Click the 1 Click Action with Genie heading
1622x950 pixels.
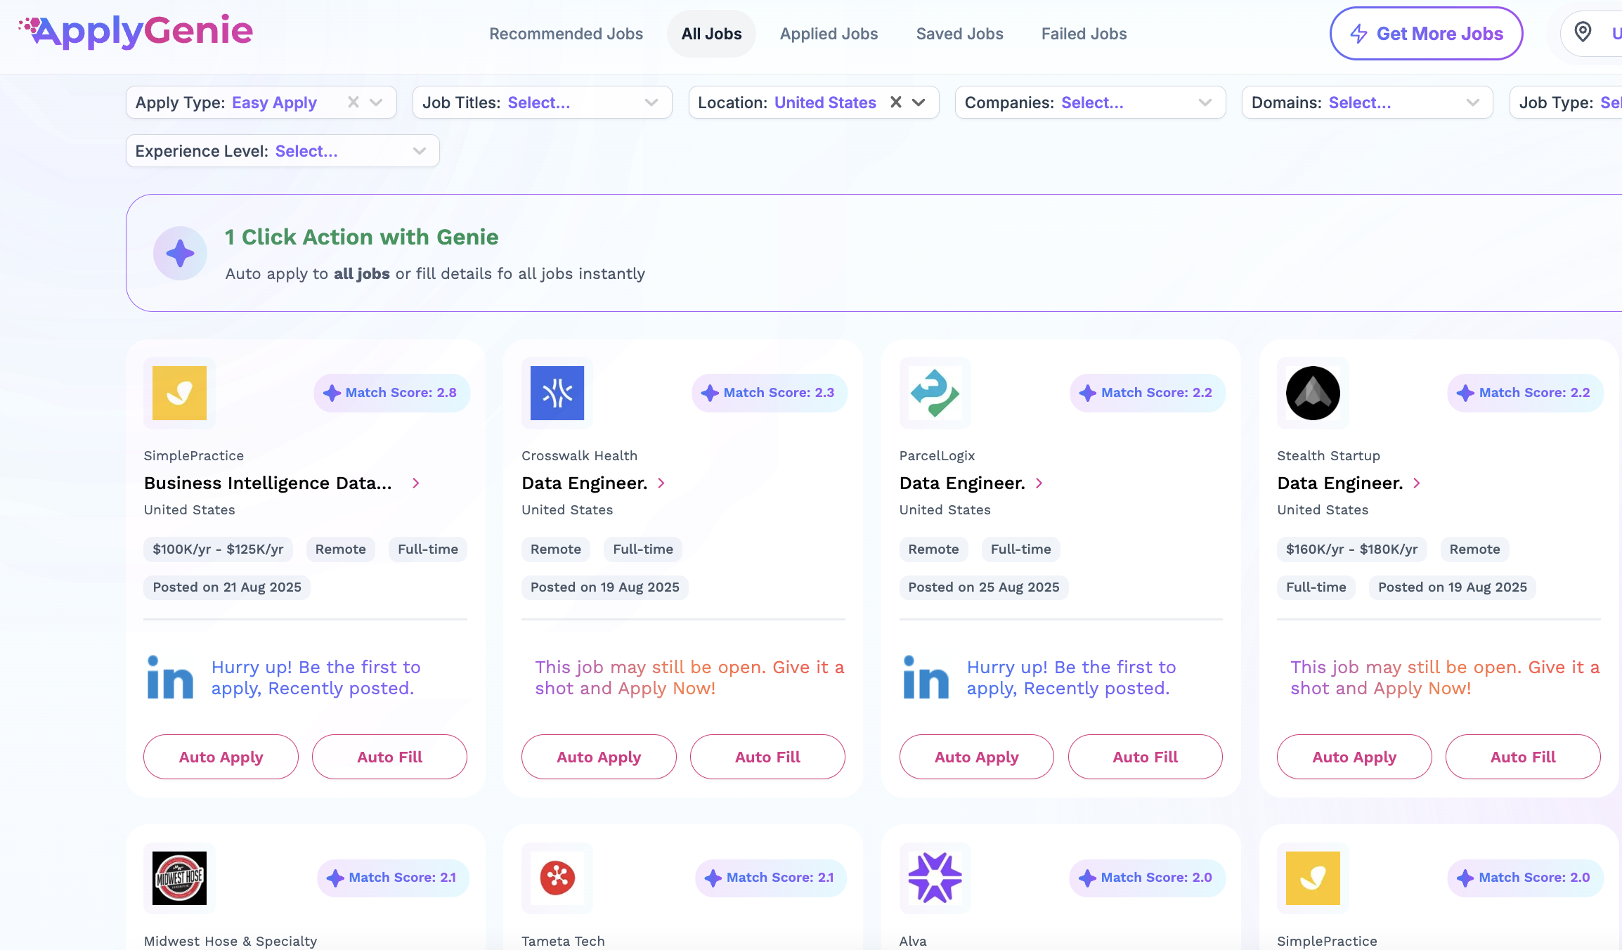(362, 237)
